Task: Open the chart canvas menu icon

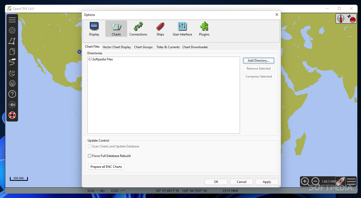Action: pos(351,182)
